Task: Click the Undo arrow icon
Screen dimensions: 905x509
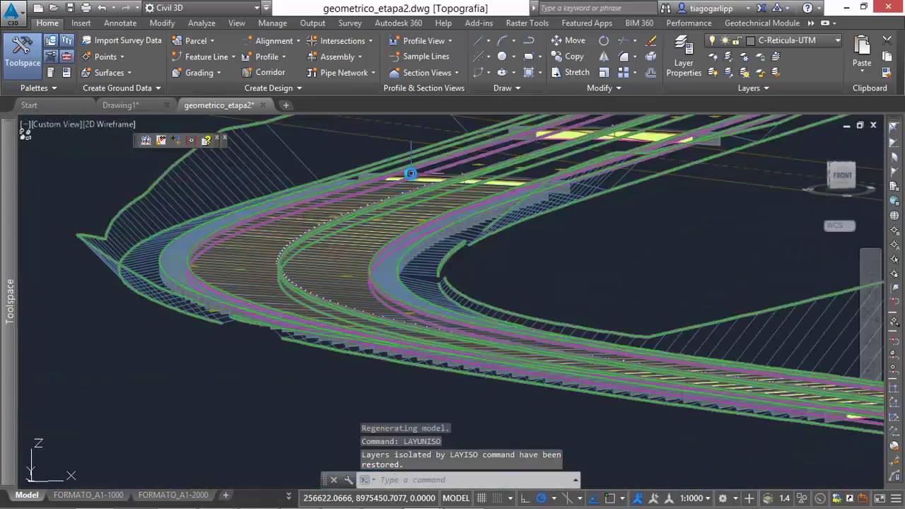Action: 102,8
